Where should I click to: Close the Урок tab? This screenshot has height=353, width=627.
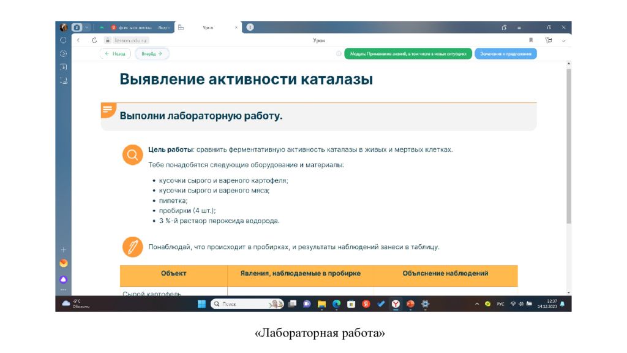coord(236,28)
